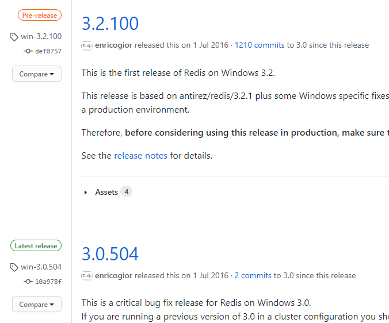Click the tag icon next to win-3.0.504
The height and width of the screenshot is (323, 389).
click(x=14, y=267)
